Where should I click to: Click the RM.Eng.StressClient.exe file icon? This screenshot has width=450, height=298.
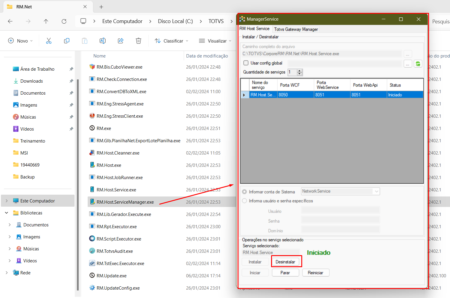pos(92,116)
